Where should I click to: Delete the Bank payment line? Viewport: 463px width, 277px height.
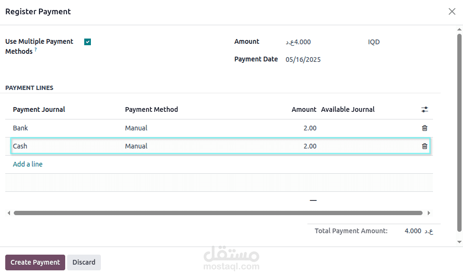(x=424, y=128)
